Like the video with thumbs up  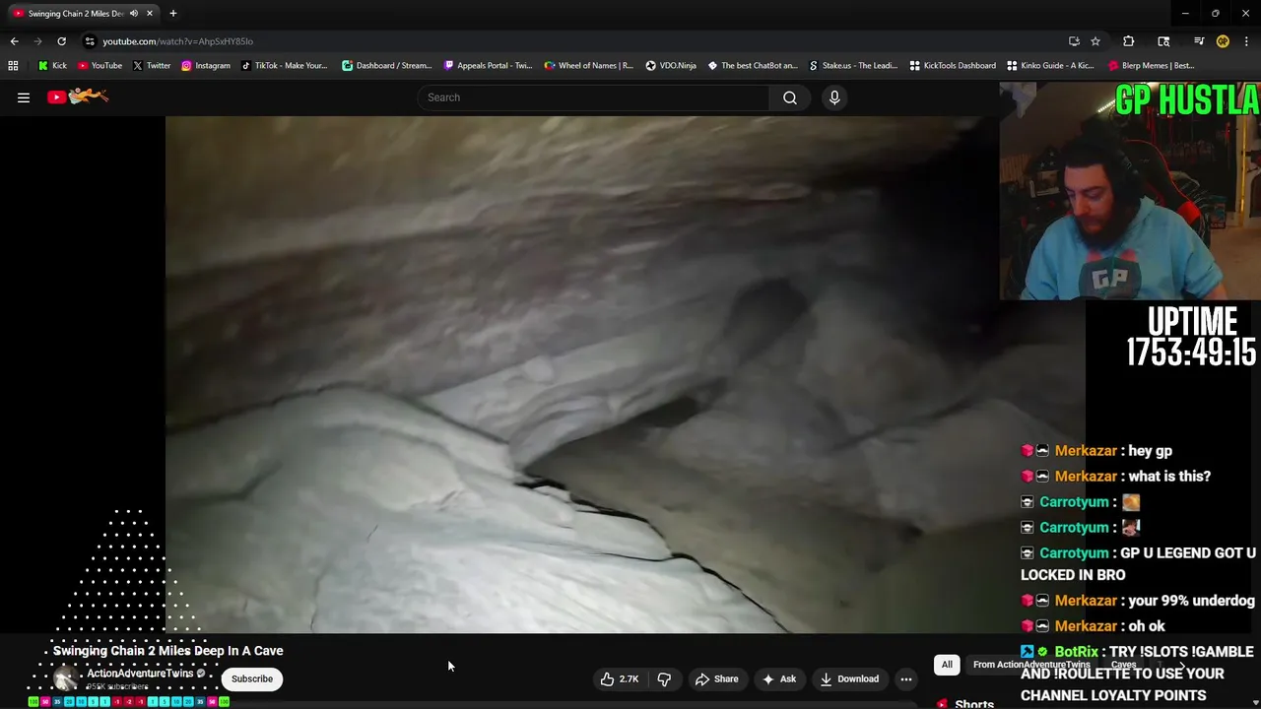(620, 678)
